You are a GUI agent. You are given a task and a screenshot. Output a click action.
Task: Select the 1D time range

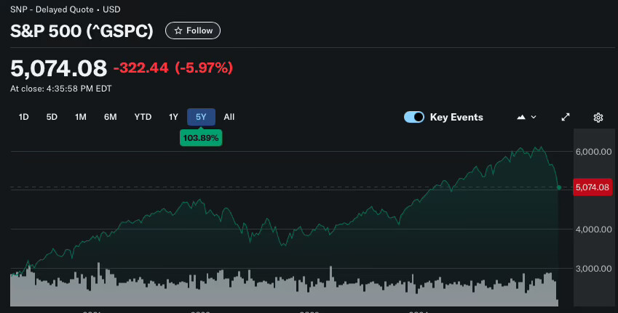(x=23, y=117)
